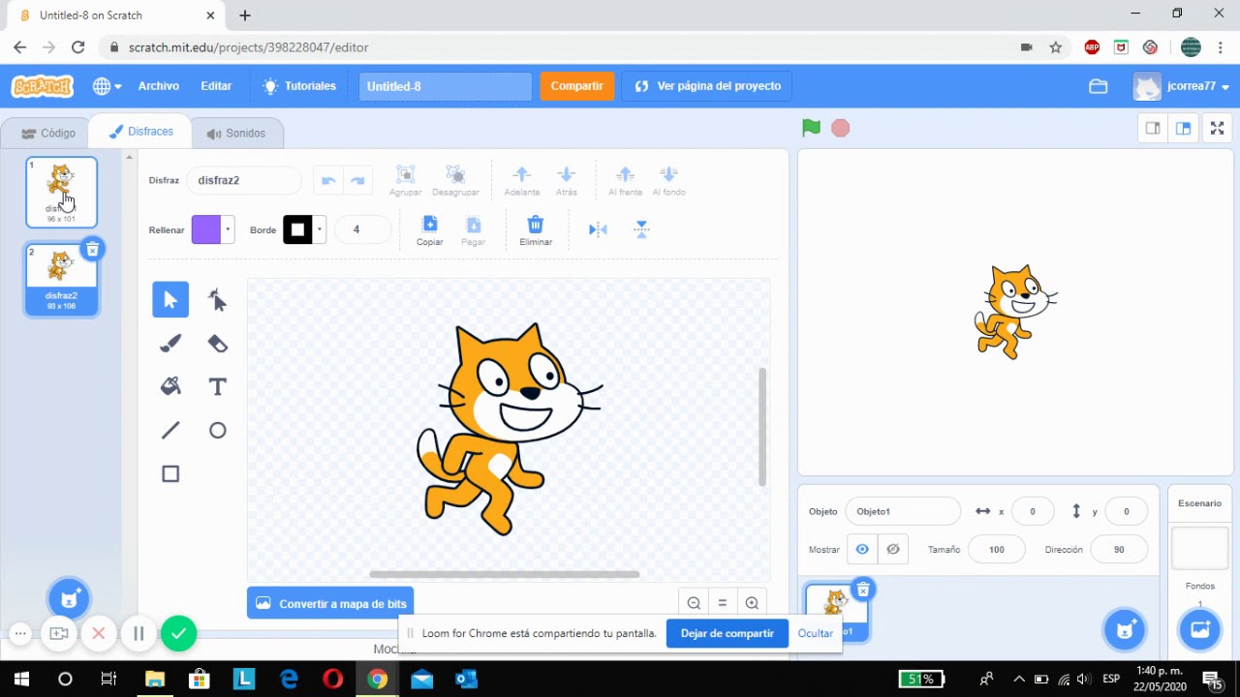Bring shape Al frente
Screen dimensions: 1240x697
pos(625,180)
